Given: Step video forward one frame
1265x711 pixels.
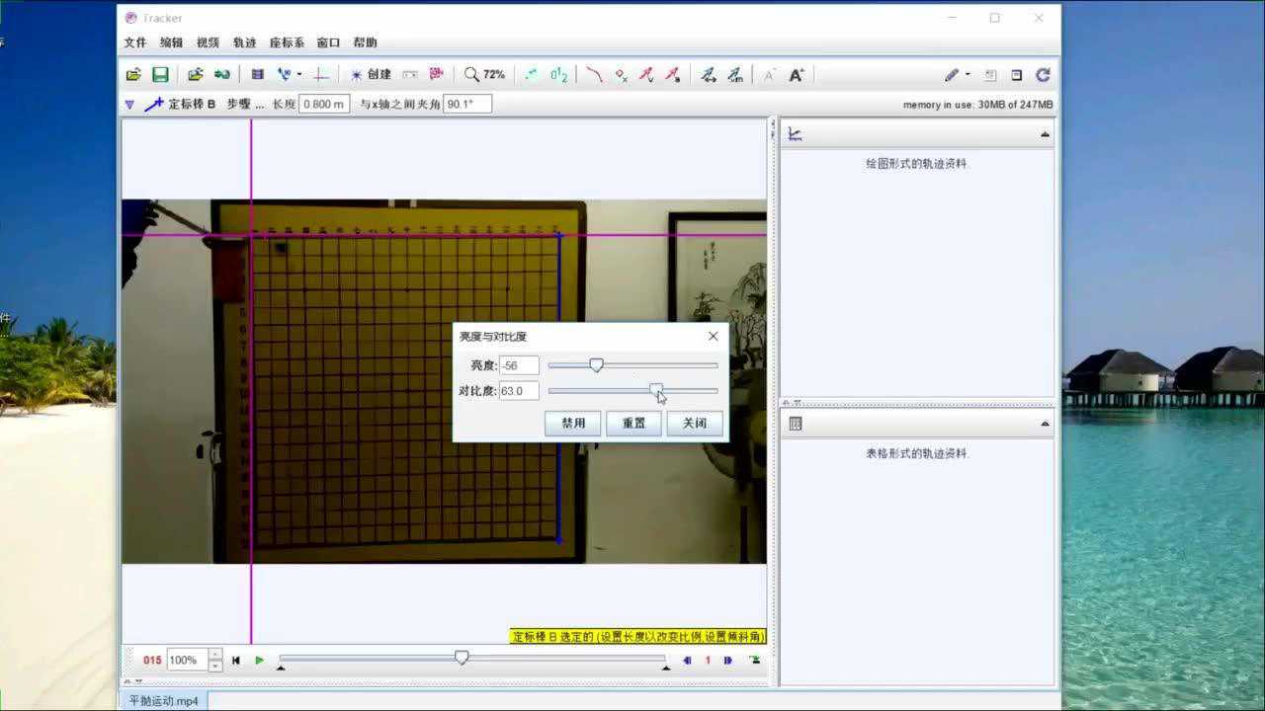Looking at the screenshot, I should point(728,661).
